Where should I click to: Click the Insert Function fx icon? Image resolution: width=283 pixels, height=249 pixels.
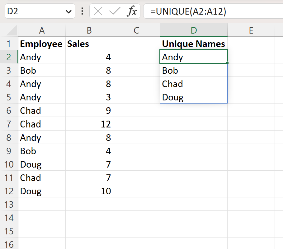(x=132, y=12)
